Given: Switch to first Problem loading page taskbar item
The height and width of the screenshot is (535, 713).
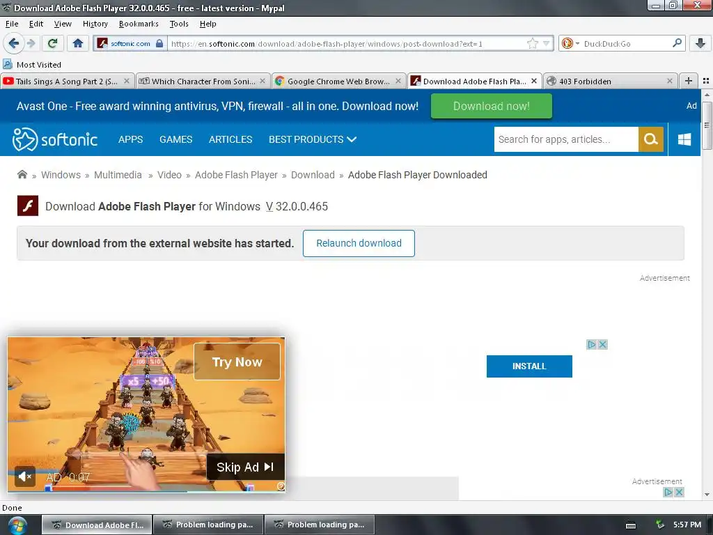Looking at the screenshot, I should tap(209, 525).
